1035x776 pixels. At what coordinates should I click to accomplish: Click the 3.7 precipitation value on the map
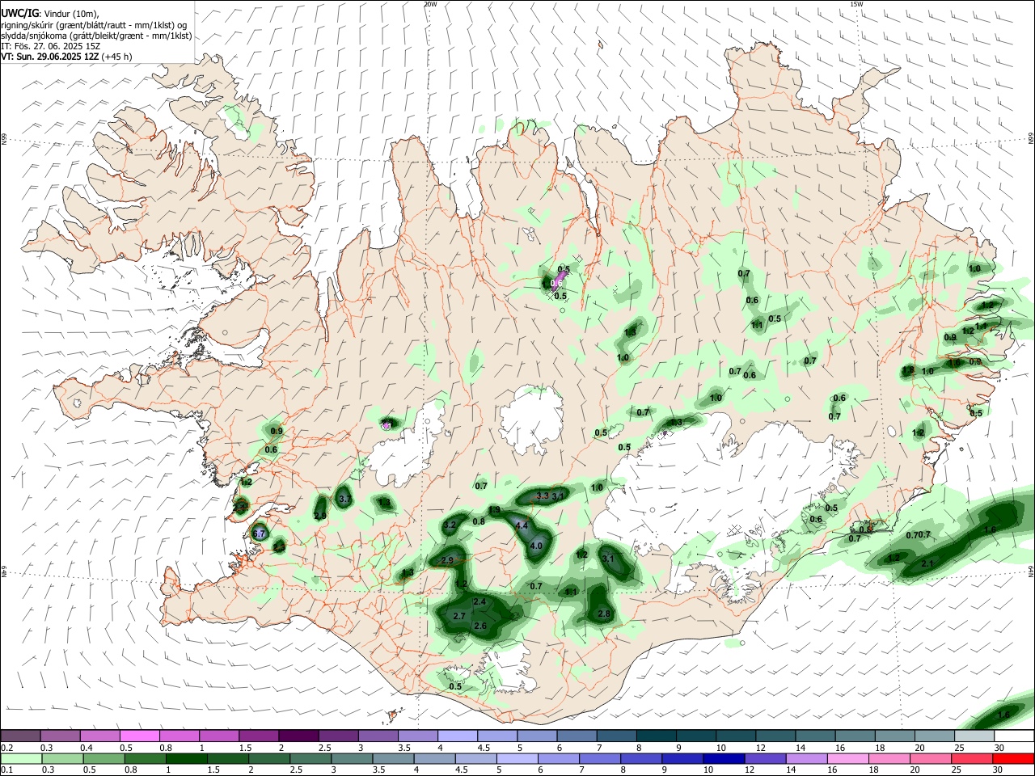(x=344, y=500)
